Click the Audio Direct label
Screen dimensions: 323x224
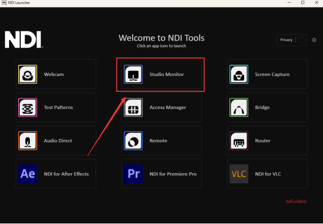[58, 141]
